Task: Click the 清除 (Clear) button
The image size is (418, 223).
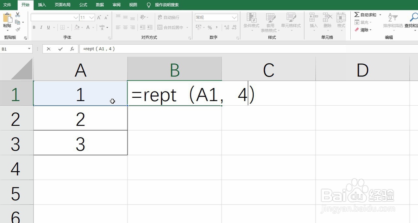Action: tap(364, 30)
